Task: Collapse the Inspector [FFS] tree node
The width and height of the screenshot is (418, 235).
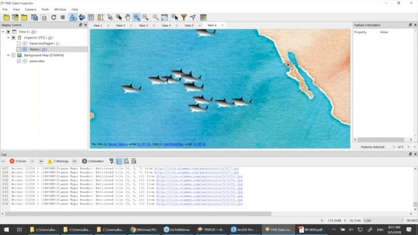Action: (x=8, y=38)
